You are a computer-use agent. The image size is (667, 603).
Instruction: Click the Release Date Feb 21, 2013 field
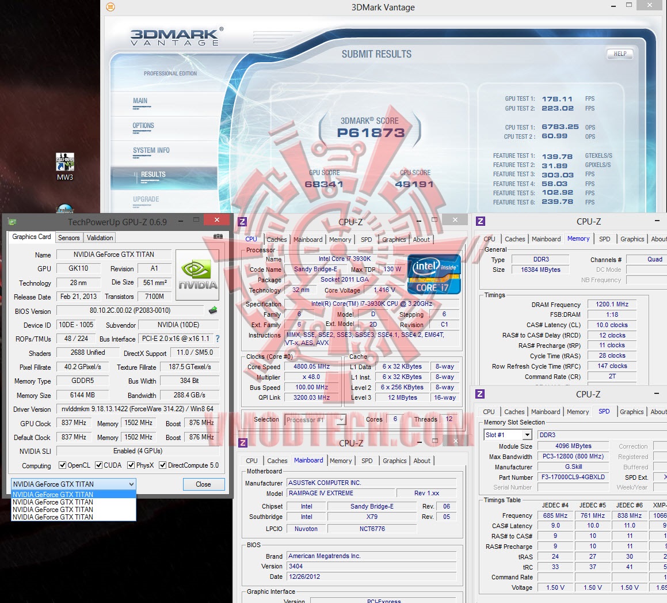78,297
